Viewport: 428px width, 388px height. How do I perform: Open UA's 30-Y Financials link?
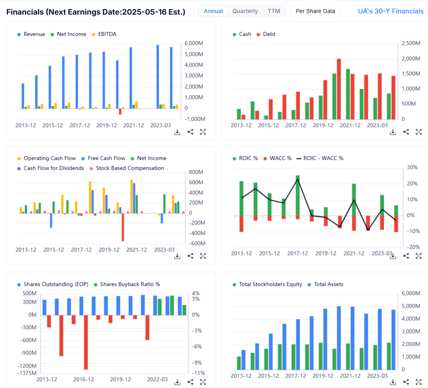point(390,11)
